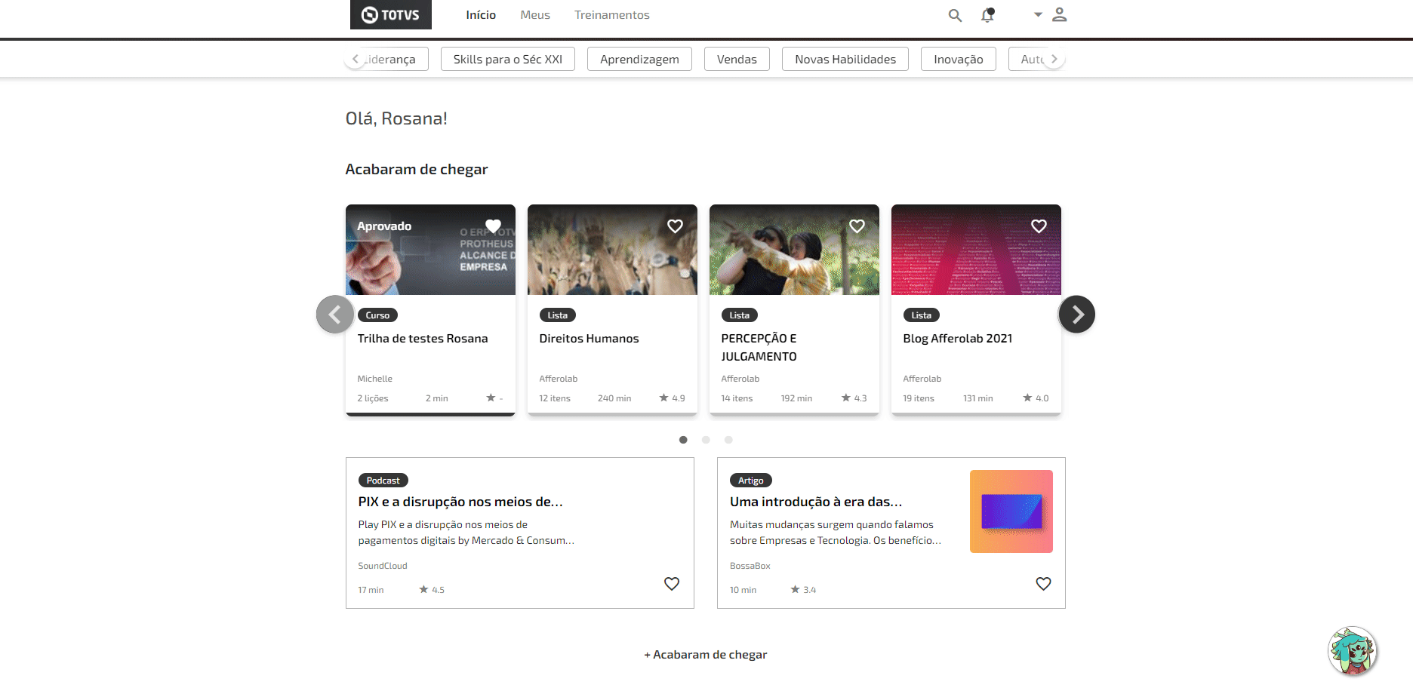Favorite the Direitos Humanos card

[x=675, y=226]
